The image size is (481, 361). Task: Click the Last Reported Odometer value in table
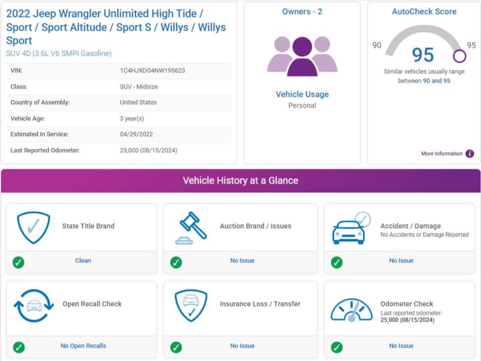148,151
